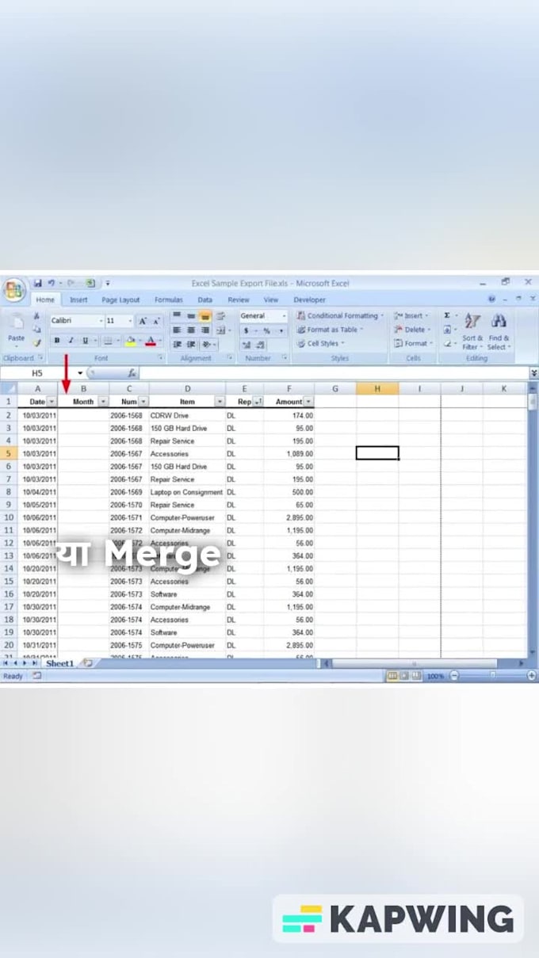Click Increase Decimal icon

click(247, 345)
